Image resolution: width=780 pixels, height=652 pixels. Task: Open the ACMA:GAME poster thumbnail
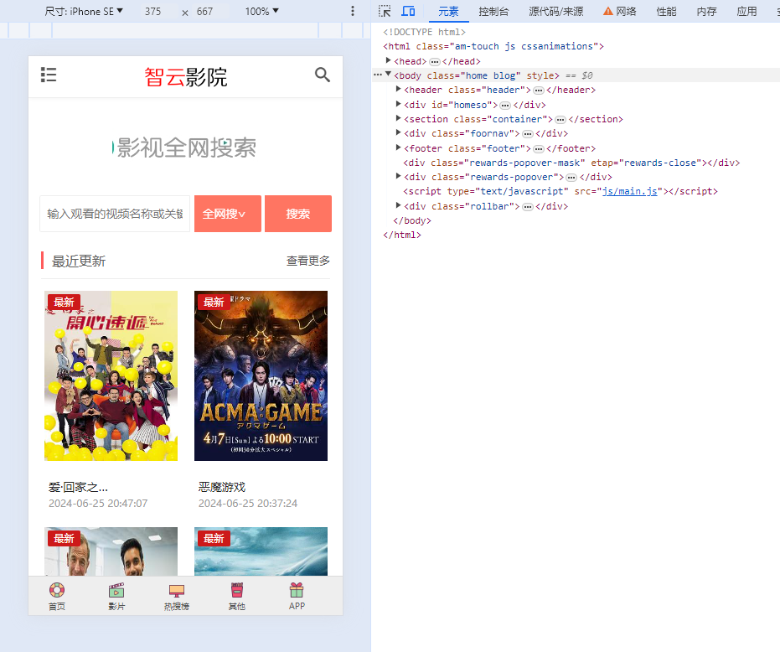(261, 375)
